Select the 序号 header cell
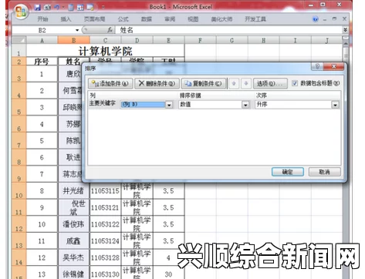 tap(42, 62)
